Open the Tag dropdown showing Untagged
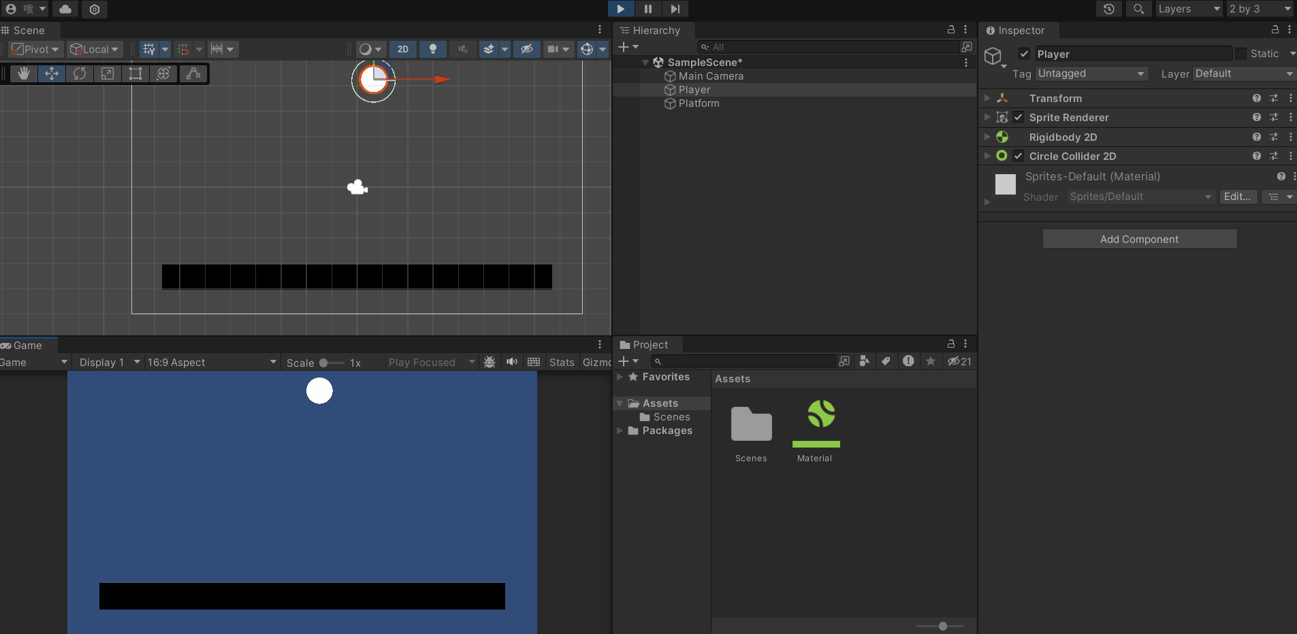This screenshot has height=634, width=1297. coord(1091,73)
